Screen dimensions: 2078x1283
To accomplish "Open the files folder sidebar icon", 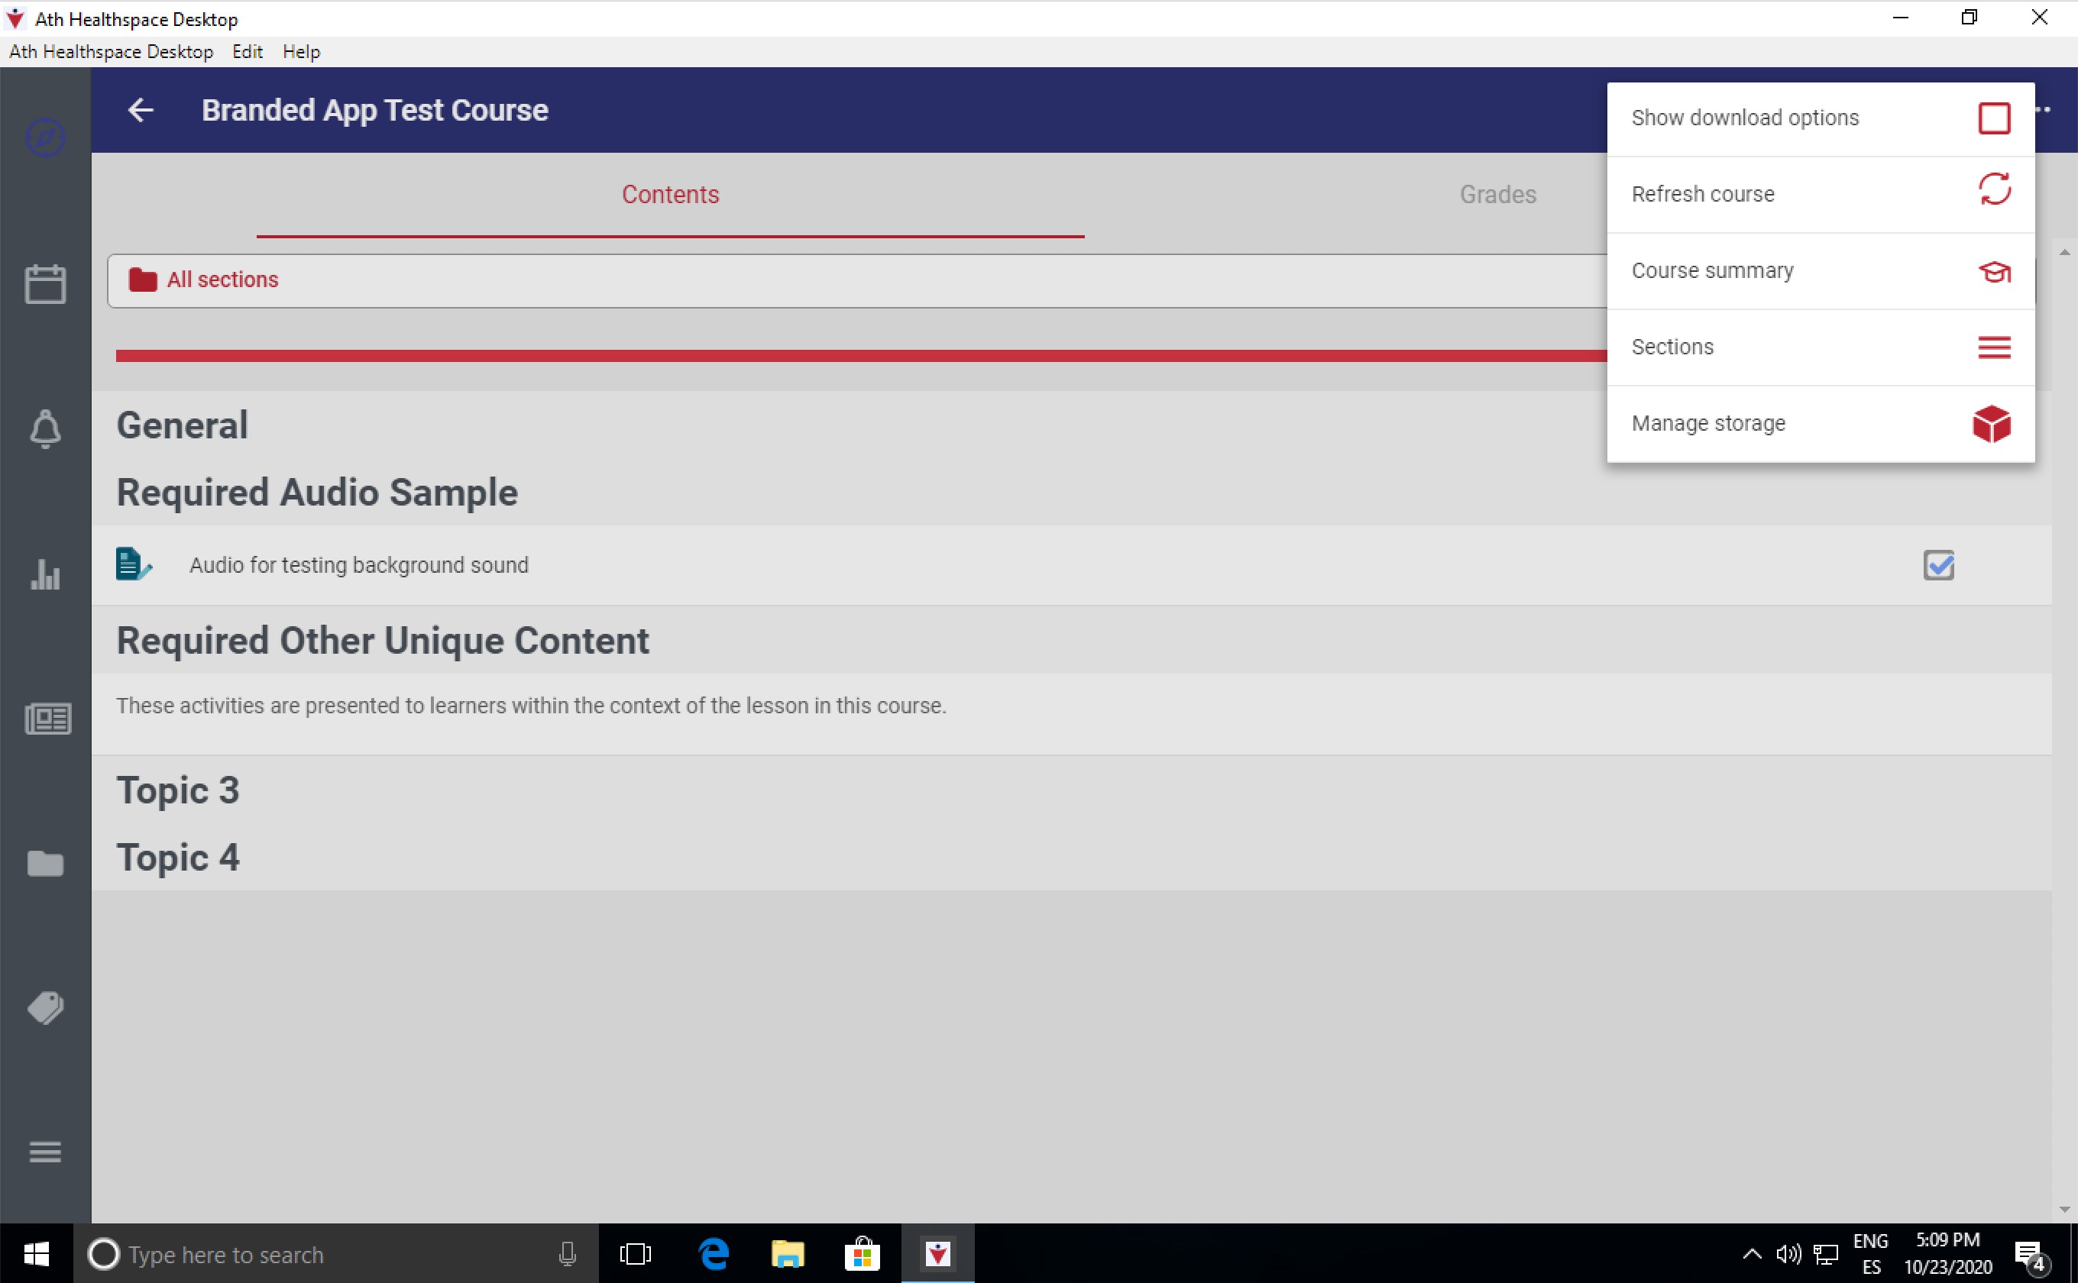I will pos(45,864).
